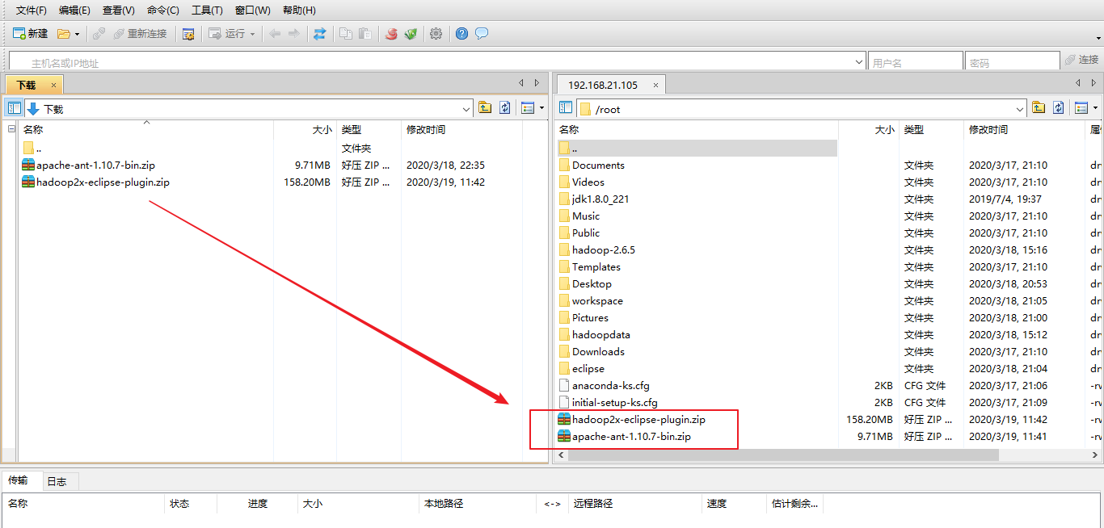Viewport: 1104px width, 528px height.
Task: Expand the host address dropdown arrow
Action: [x=859, y=62]
